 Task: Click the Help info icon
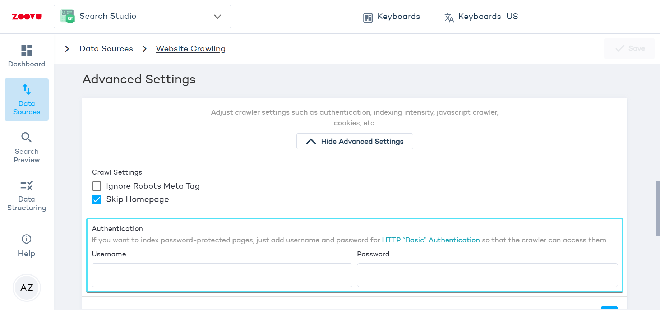[27, 239]
